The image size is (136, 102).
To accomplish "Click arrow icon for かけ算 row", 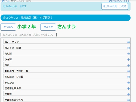I will tap(128, 94).
